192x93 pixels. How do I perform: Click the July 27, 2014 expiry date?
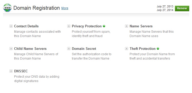click(165, 10)
